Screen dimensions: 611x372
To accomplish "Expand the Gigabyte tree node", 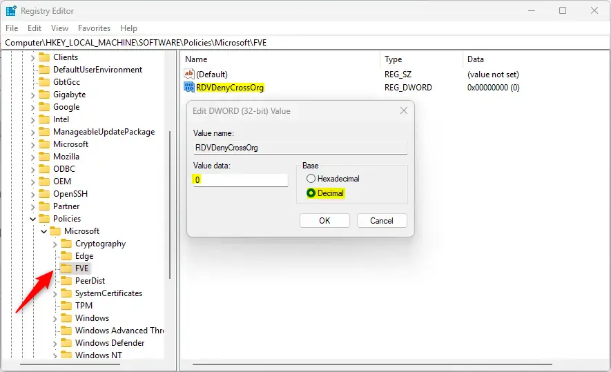I will pos(32,95).
